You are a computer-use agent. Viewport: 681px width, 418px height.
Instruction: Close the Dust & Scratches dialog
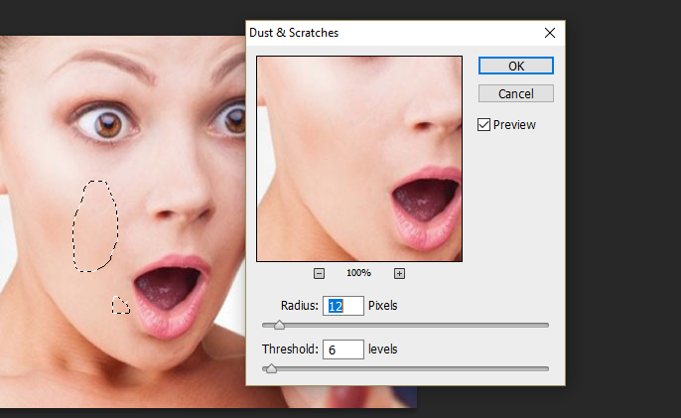550,33
